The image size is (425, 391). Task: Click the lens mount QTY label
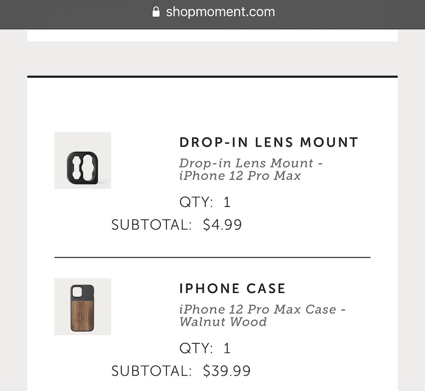[196, 202]
